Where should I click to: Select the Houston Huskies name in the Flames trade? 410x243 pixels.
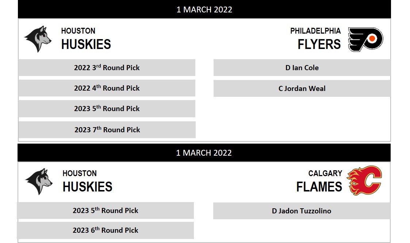pyautogui.click(x=87, y=181)
